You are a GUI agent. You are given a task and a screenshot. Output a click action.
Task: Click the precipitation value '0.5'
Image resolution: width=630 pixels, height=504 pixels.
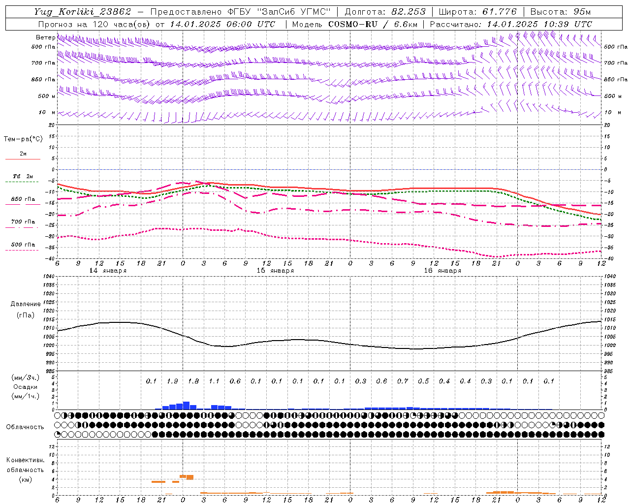(x=423, y=381)
